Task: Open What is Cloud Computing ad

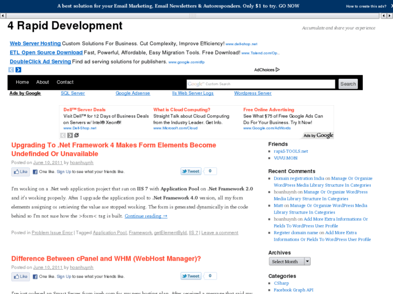Action: click(182, 110)
